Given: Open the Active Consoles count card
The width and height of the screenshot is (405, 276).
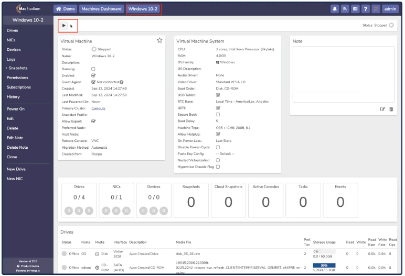Looking at the screenshot, I should click(x=266, y=200).
